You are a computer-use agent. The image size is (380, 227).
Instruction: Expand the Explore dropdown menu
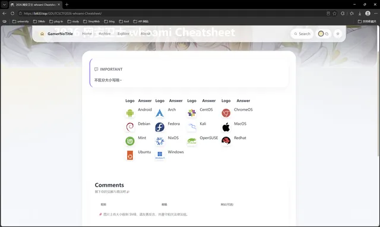[x=125, y=34]
